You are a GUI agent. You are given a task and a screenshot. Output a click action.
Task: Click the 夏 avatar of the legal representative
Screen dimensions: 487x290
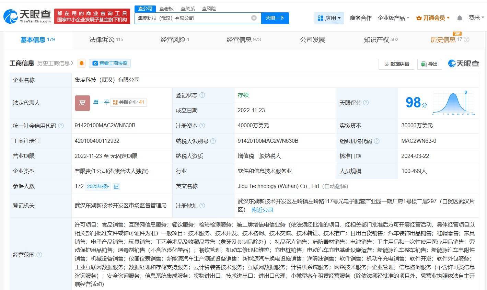(x=82, y=103)
